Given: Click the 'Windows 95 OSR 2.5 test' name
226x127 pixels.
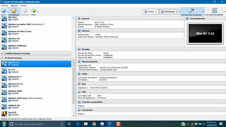Looking at the screenshot, I should pos(20,31).
